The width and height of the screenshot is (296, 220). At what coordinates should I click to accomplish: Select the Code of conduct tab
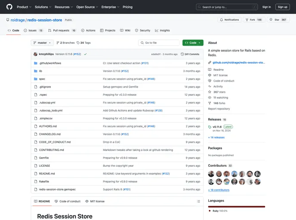point(68,202)
